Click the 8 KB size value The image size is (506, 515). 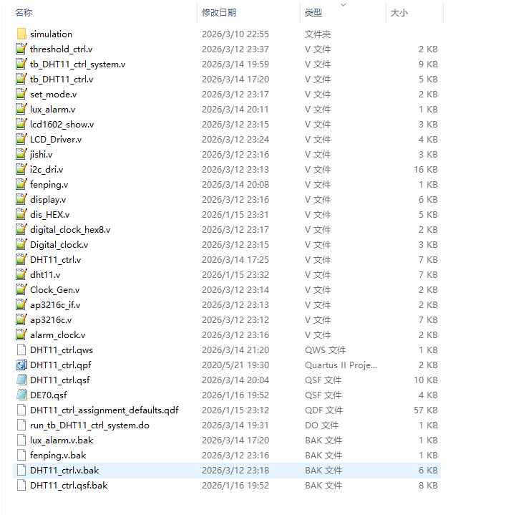[428, 485]
